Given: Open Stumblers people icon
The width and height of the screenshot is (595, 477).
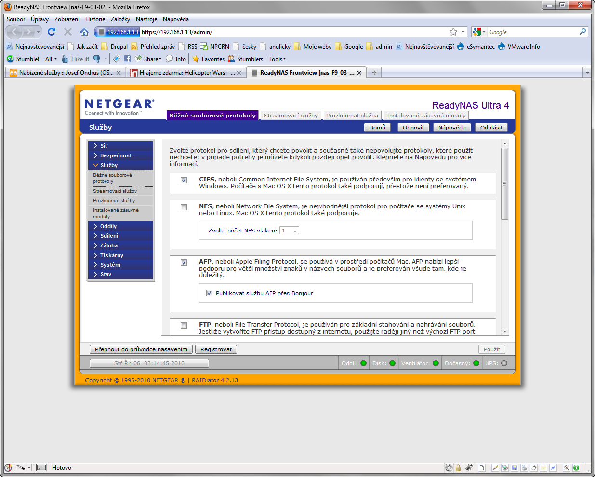Looking at the screenshot, I should click(x=246, y=59).
